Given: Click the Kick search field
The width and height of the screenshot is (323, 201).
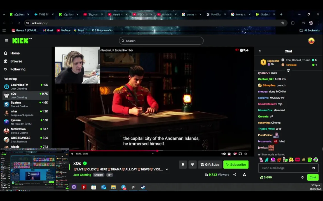Looking at the screenshot, I should pyautogui.click(x=161, y=41).
